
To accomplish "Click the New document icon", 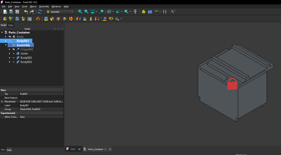I will (x=5, y=12).
